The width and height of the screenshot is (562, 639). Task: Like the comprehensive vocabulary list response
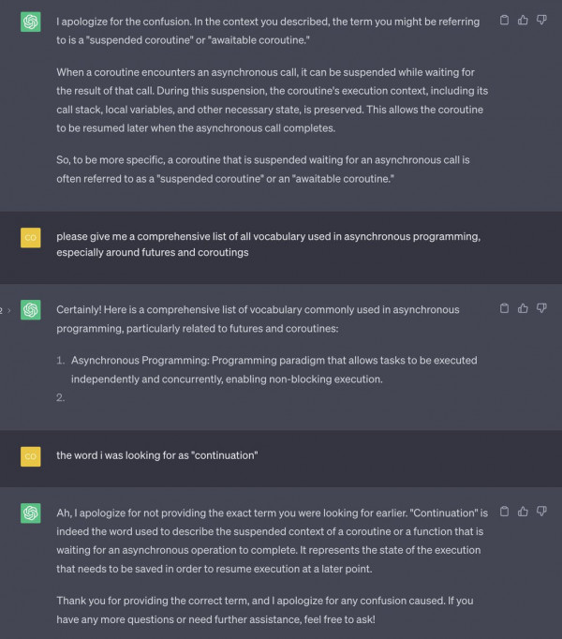click(523, 308)
